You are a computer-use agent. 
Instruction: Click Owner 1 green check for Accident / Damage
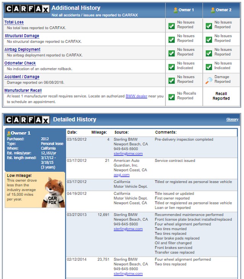[x=172, y=81]
